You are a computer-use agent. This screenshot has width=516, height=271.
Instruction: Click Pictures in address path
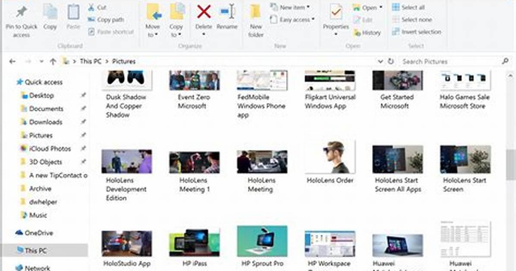(x=124, y=61)
